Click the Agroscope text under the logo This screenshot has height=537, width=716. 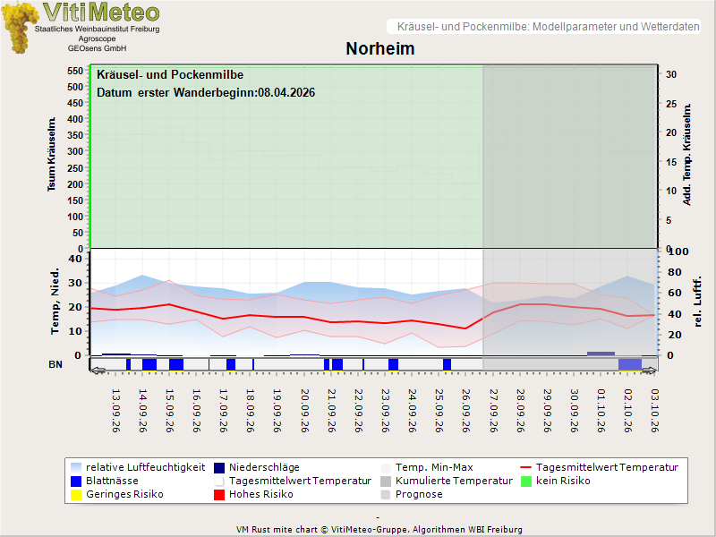coord(97,38)
